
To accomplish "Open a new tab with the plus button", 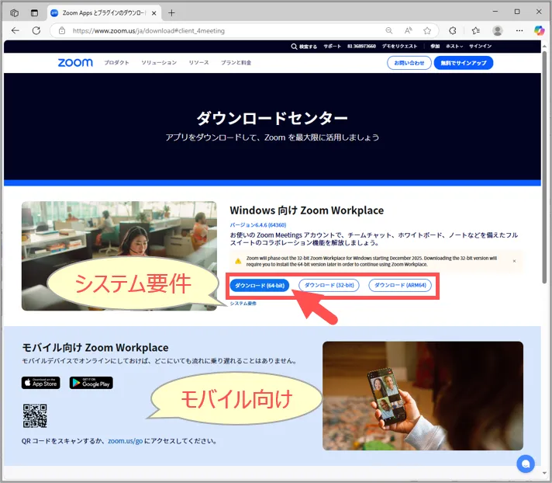I will click(x=171, y=13).
